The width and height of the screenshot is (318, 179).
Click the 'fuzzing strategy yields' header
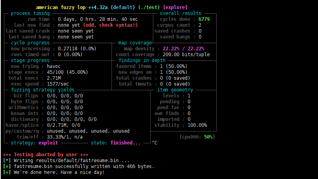coord(43,90)
